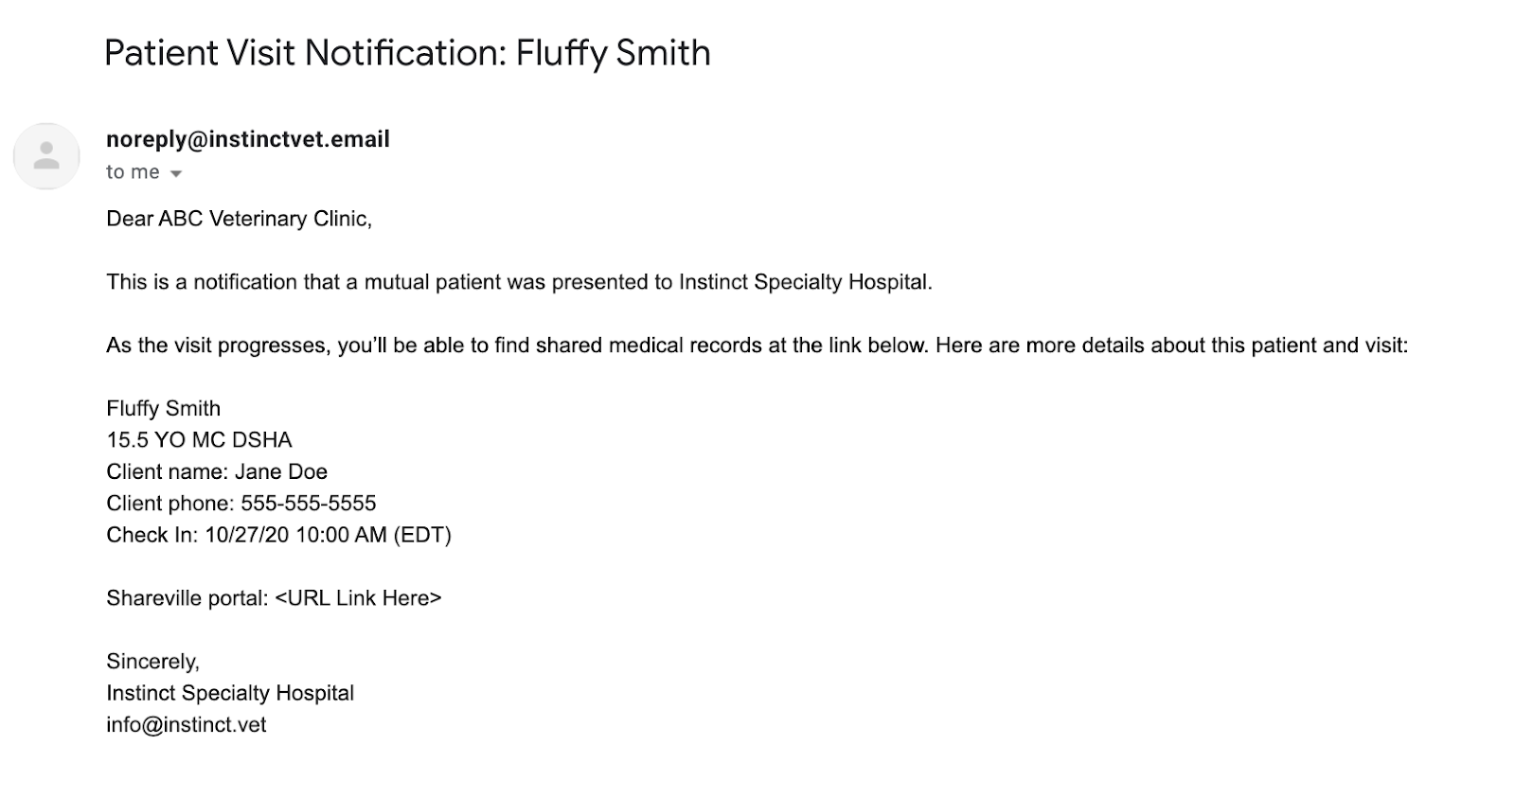Expand the 'to me' recipient details arrow

pyautogui.click(x=175, y=173)
